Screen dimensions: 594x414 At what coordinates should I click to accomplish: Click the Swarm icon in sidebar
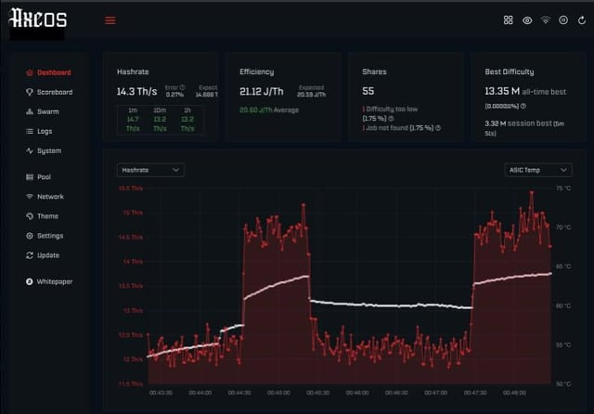click(x=30, y=111)
